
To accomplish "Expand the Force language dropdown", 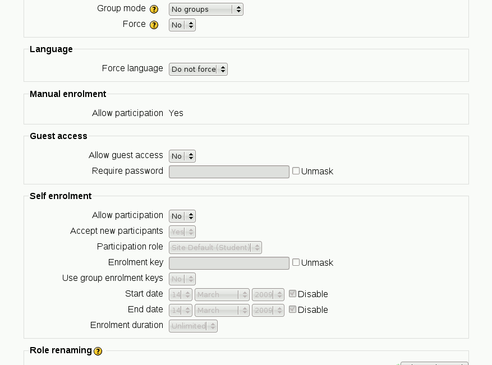I will [198, 70].
